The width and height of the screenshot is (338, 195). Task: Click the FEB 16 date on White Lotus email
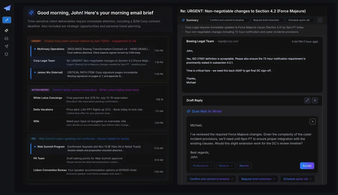(x=160, y=99)
